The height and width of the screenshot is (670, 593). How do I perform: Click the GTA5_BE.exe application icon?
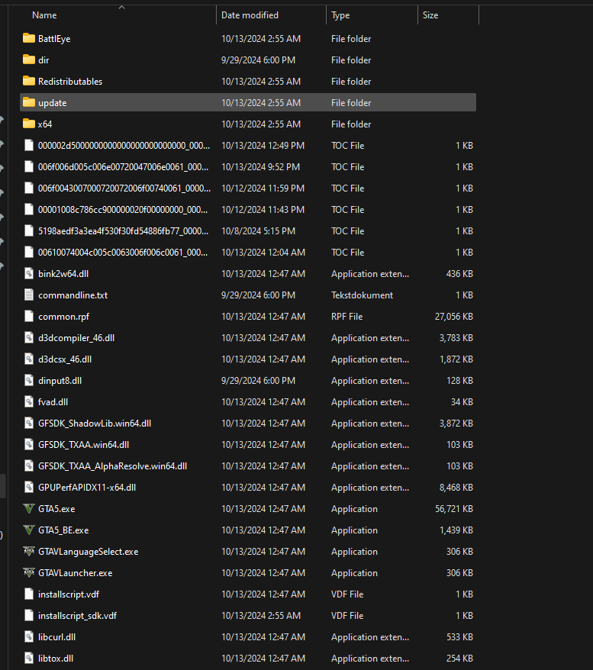pos(29,530)
